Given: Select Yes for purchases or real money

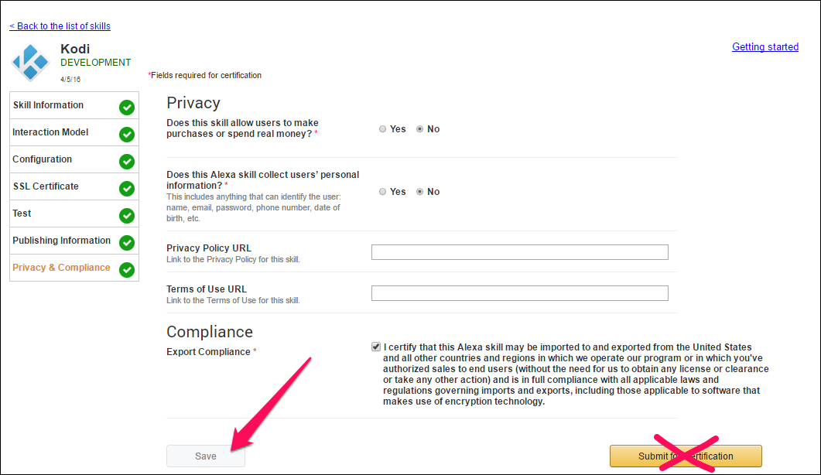Looking at the screenshot, I should point(383,129).
